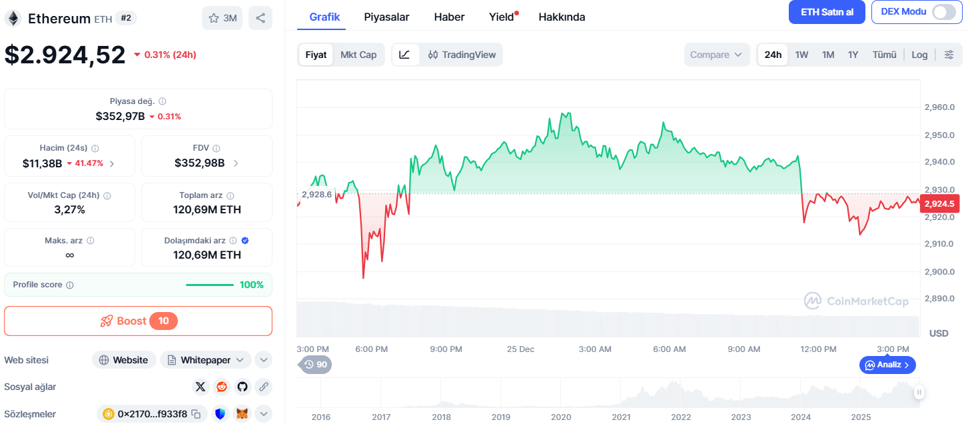
Task: Open the Yield tab
Action: [503, 17]
